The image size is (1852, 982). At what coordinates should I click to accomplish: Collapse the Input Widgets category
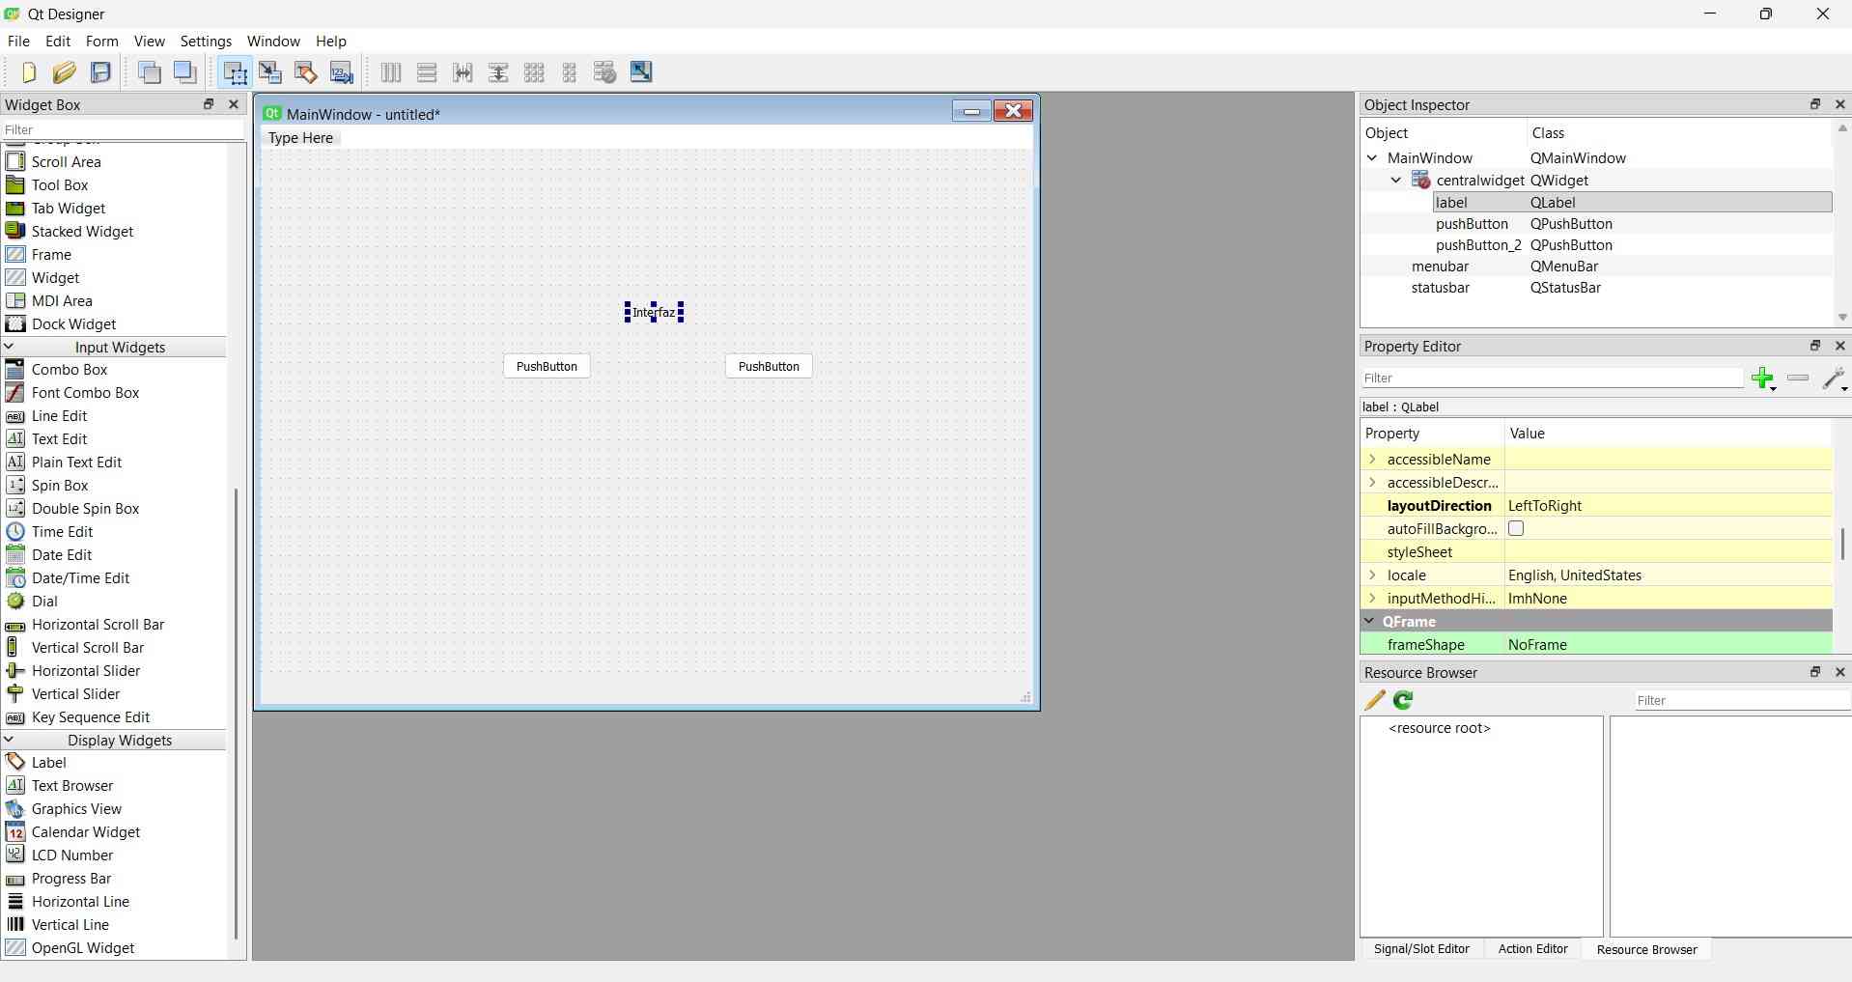9,347
